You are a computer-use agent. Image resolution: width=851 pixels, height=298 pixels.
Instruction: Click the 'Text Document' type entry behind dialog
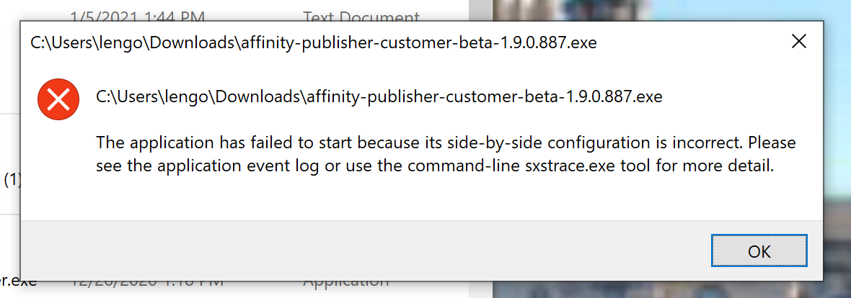(361, 16)
